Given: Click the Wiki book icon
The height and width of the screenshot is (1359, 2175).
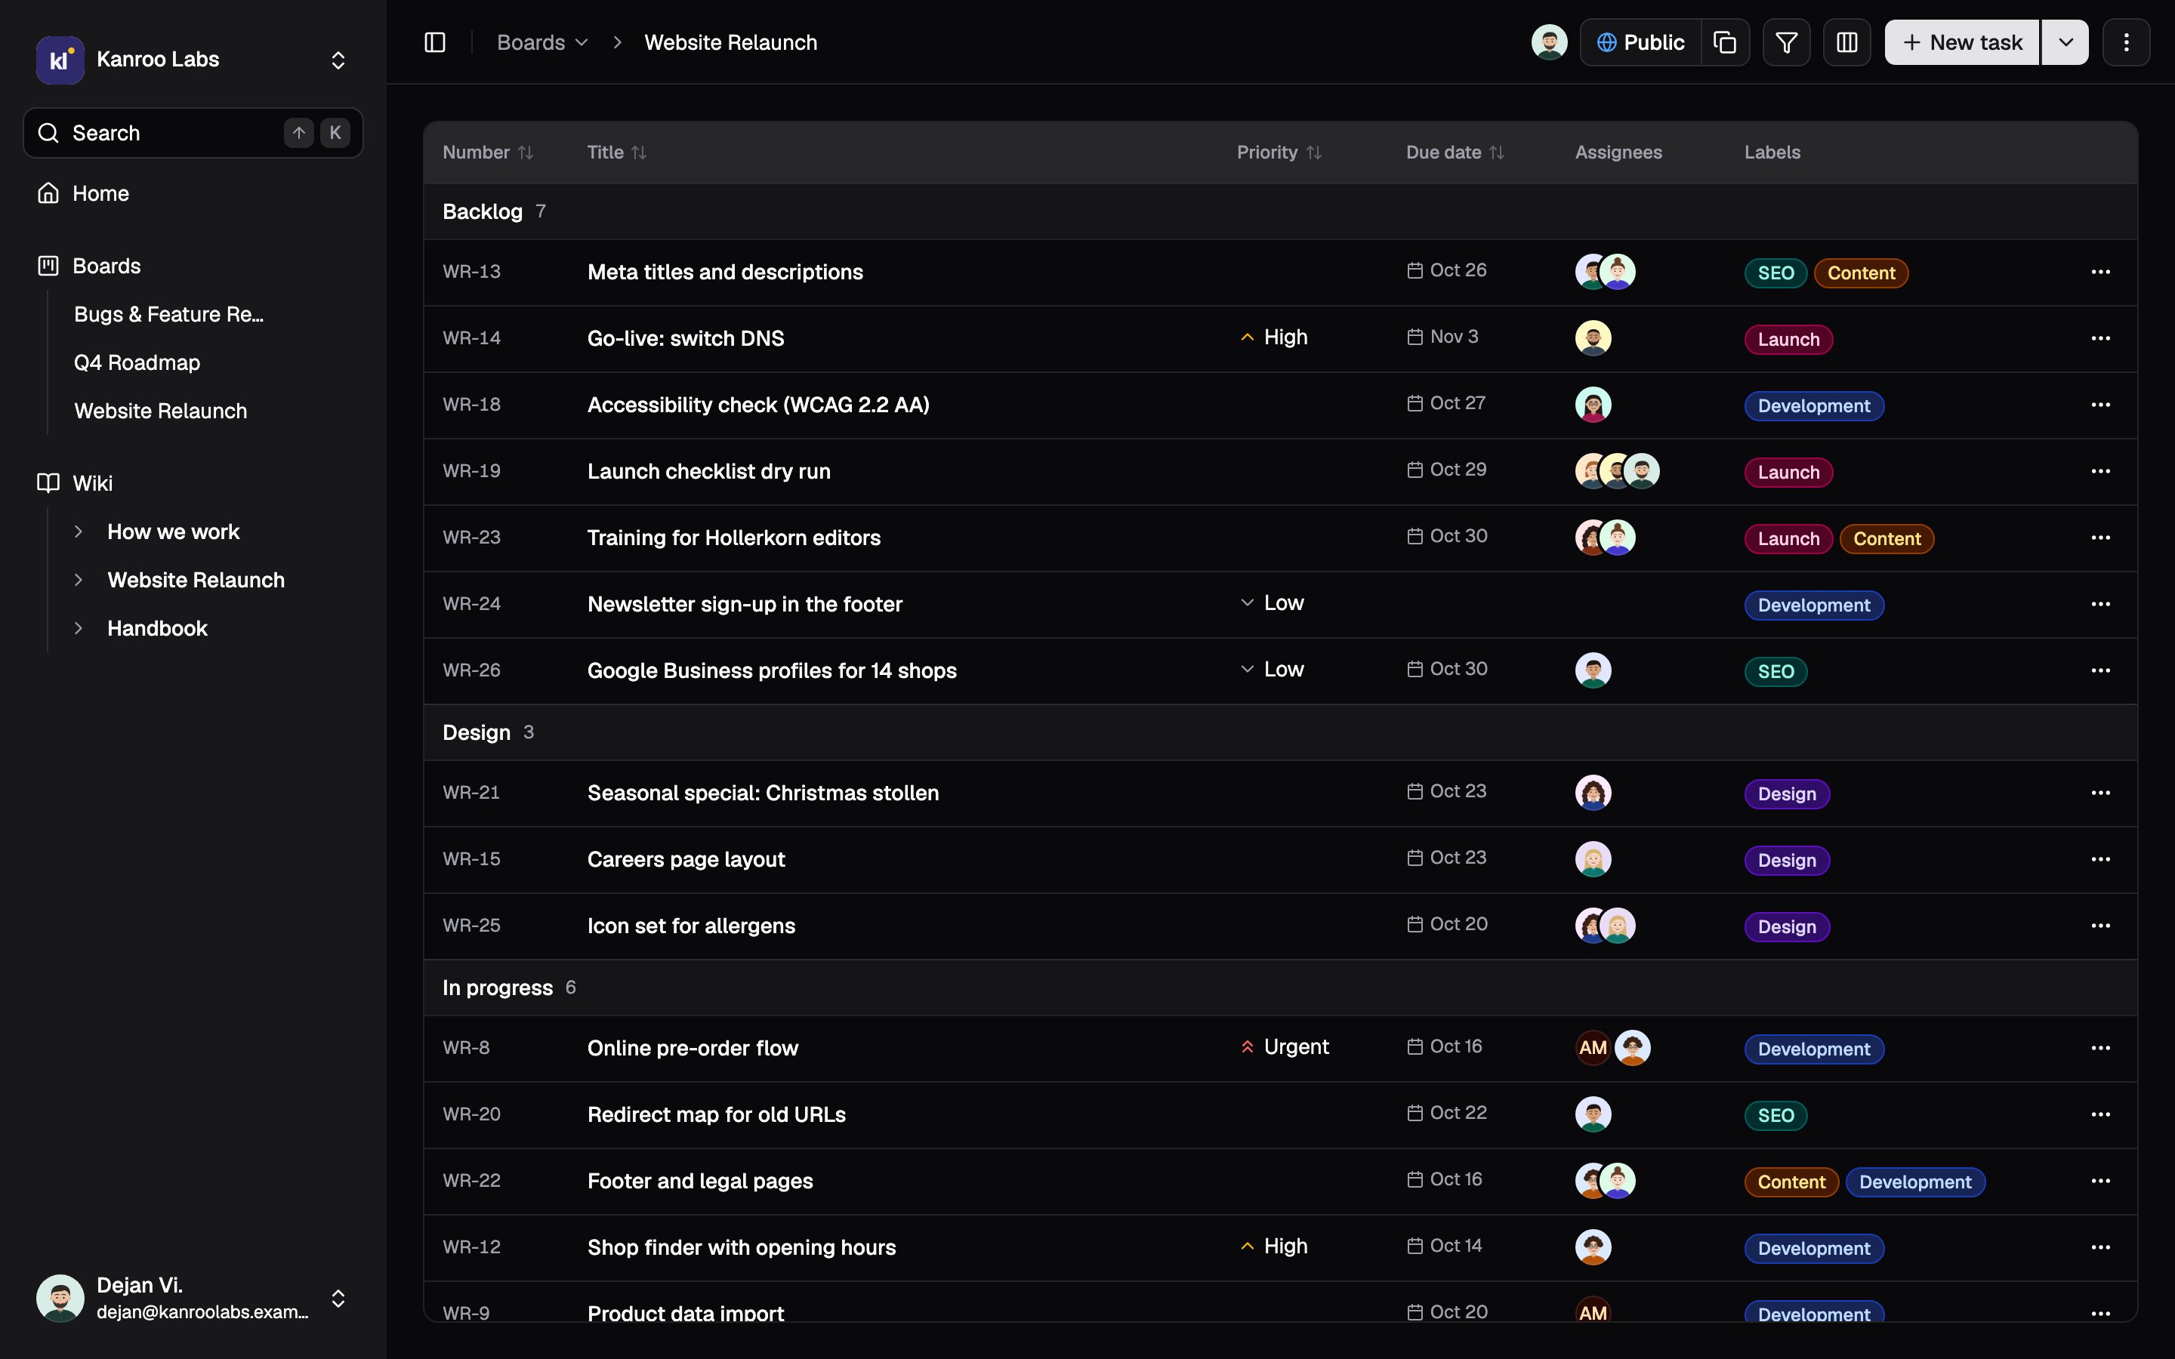Looking at the screenshot, I should tap(48, 482).
